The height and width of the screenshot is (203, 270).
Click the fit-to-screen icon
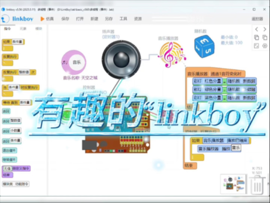[256, 46]
